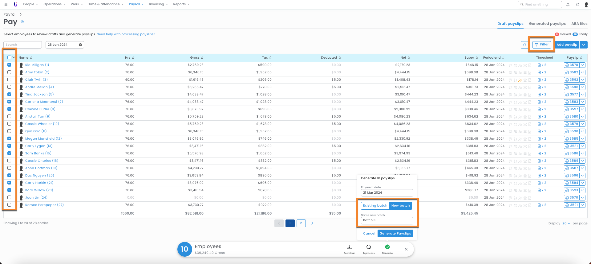Screen dimensions: 591x264
Task: Tick the checkbox for Romeo Perepeper
Action: click(9, 205)
